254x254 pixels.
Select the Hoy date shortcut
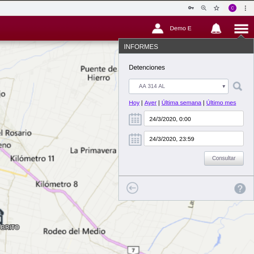(x=134, y=103)
